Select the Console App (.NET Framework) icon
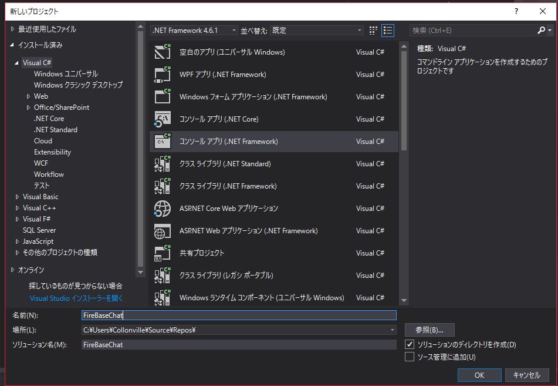The image size is (558, 386). (x=163, y=142)
